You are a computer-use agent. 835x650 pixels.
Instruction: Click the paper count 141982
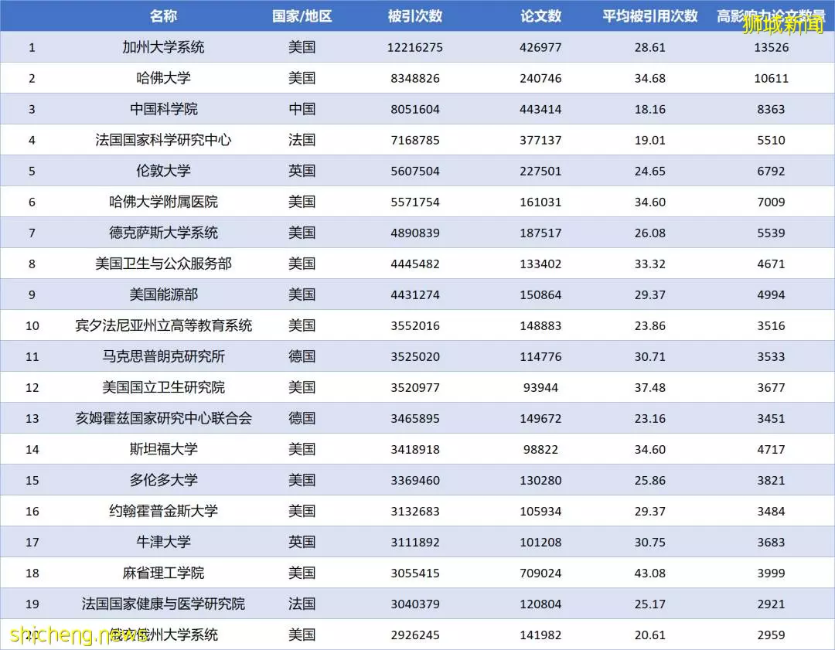[x=540, y=635]
